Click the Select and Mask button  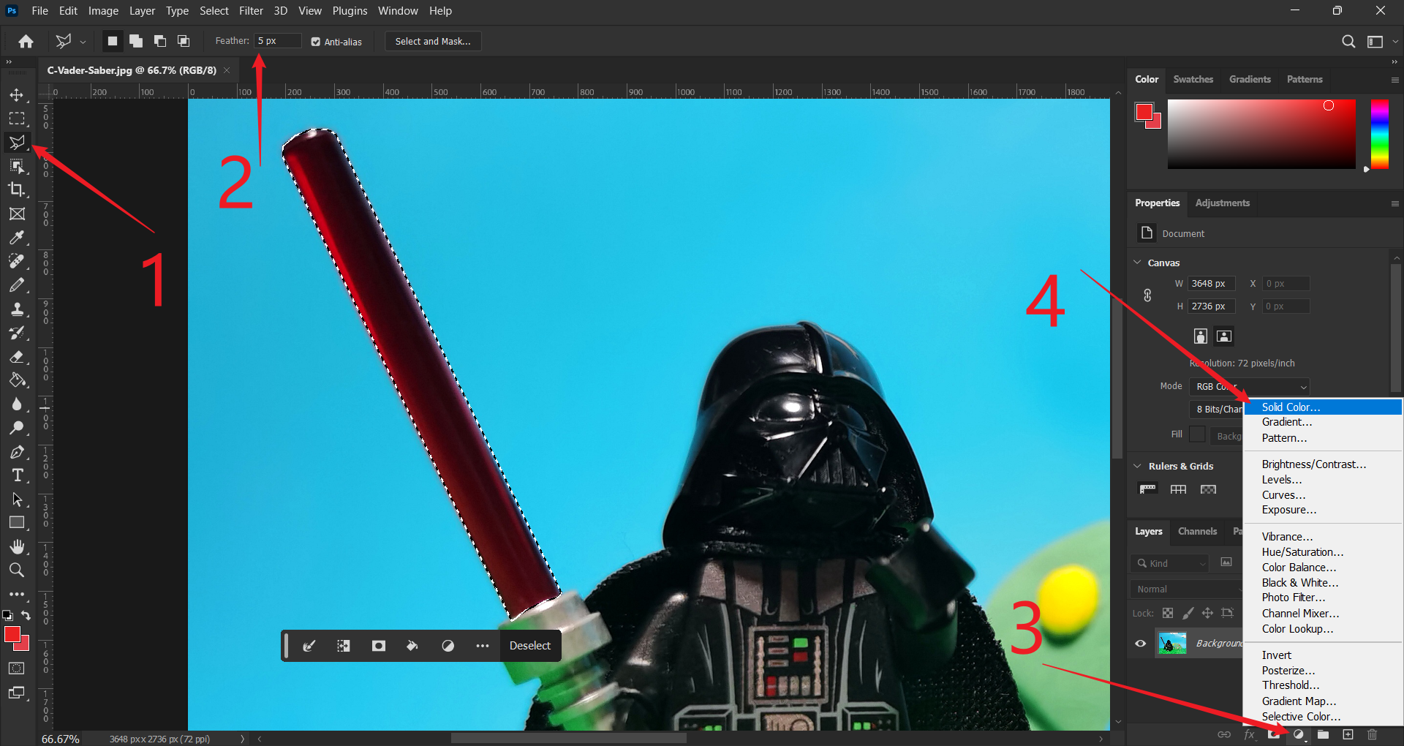(x=433, y=42)
